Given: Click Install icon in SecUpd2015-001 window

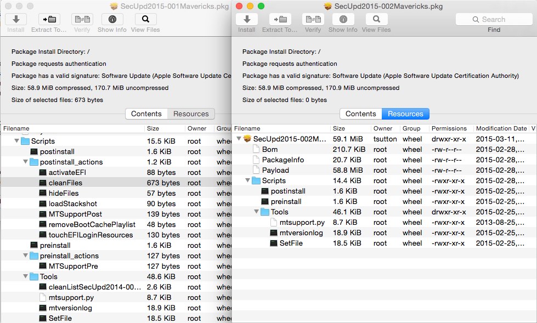Looking at the screenshot, I should tap(16, 19).
